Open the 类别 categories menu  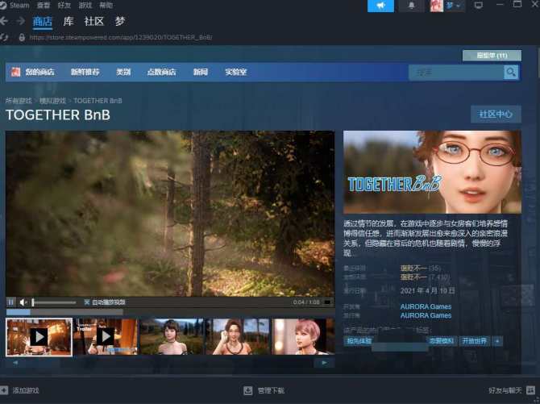123,72
